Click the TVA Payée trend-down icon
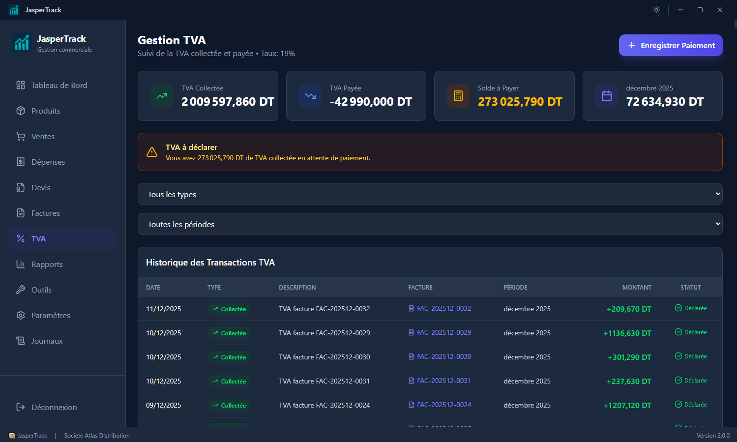Image resolution: width=737 pixels, height=442 pixels. (310, 96)
